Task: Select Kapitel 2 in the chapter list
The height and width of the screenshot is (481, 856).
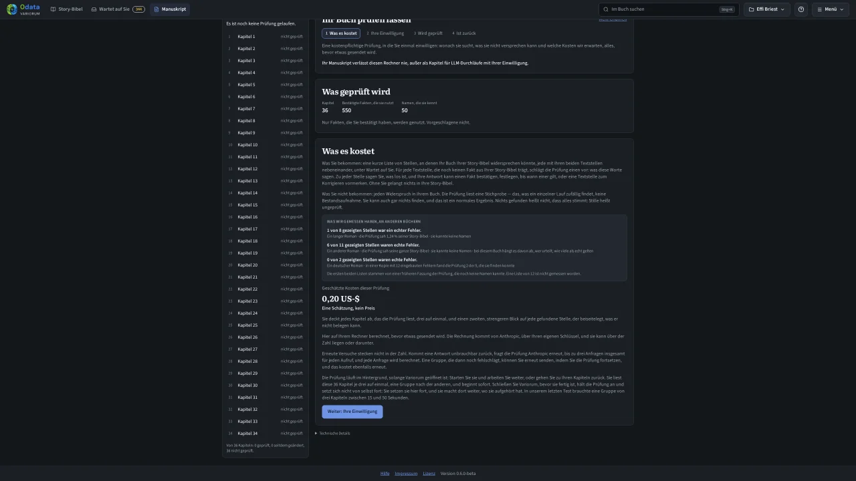Action: [265, 49]
